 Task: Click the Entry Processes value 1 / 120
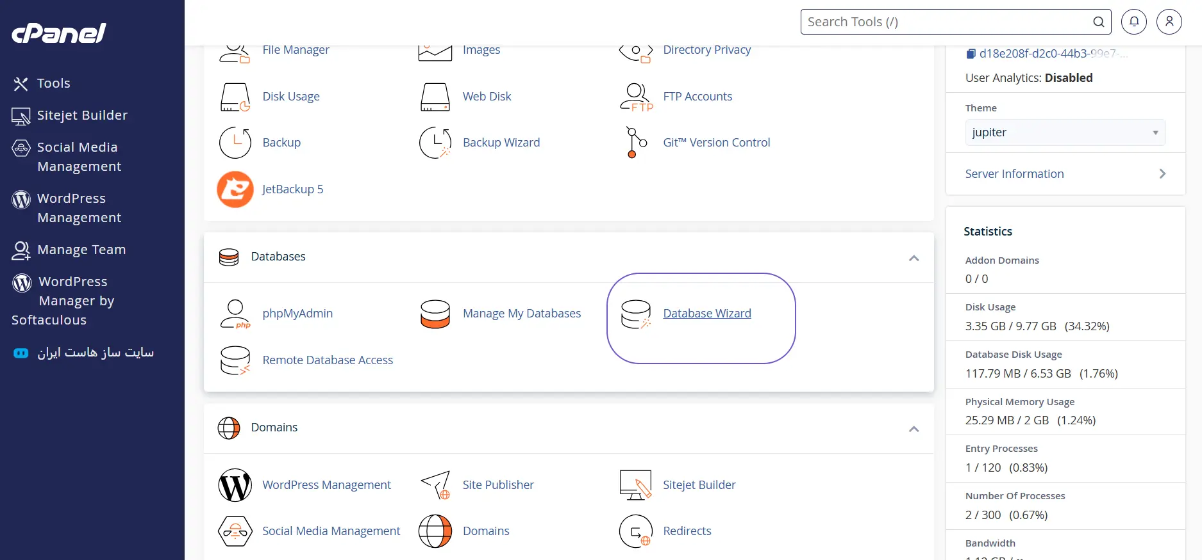coord(983,468)
